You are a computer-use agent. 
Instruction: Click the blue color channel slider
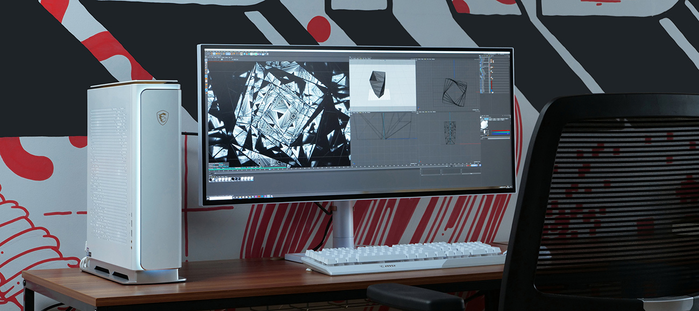500,134
